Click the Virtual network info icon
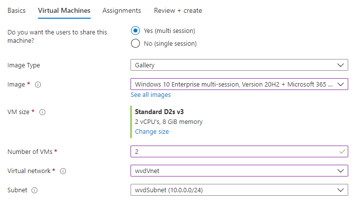The width and height of the screenshot is (364, 207). 63,171
